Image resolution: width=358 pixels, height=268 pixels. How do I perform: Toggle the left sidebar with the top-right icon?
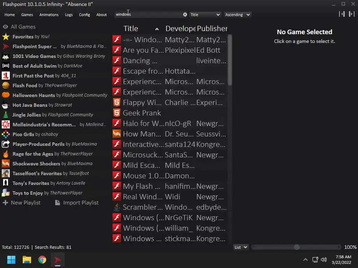pyautogui.click(x=342, y=14)
